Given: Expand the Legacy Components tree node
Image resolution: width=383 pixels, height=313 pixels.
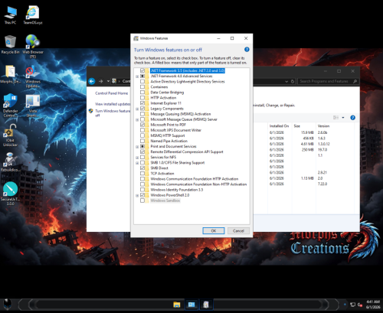Looking at the screenshot, I should click(137, 109).
